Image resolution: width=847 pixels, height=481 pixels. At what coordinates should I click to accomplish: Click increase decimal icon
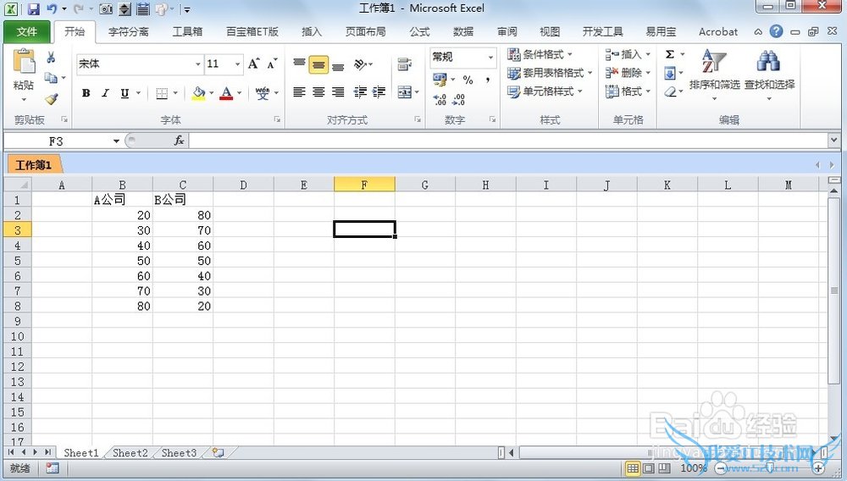pyautogui.click(x=440, y=99)
